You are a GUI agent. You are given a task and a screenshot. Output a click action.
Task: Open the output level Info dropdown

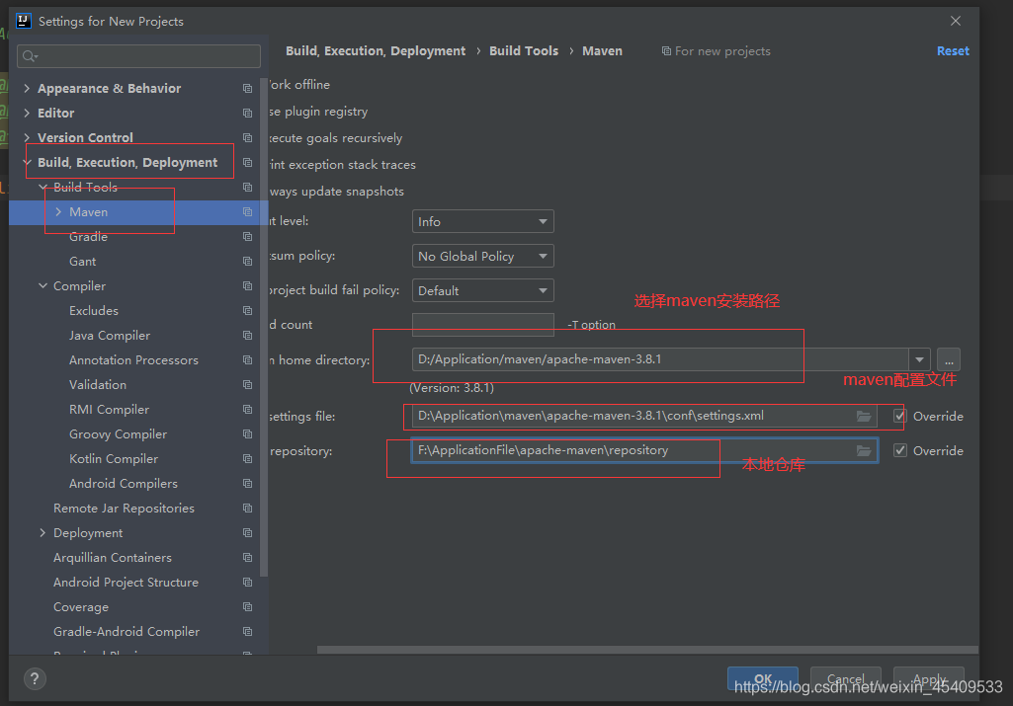[482, 221]
